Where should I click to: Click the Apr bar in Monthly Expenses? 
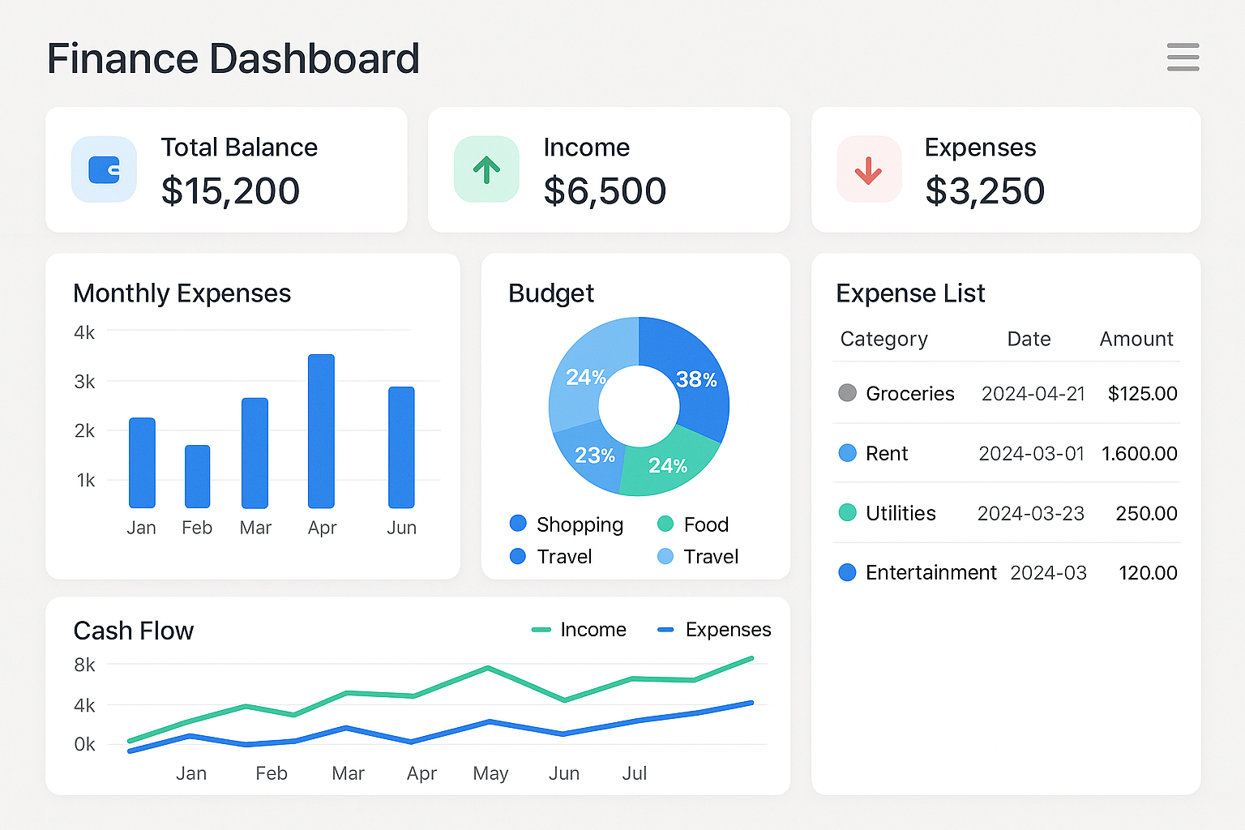click(322, 430)
